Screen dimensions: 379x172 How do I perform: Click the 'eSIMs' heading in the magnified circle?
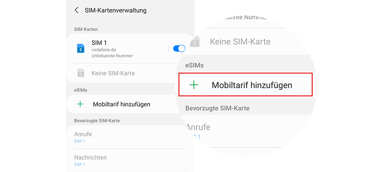pos(194,65)
